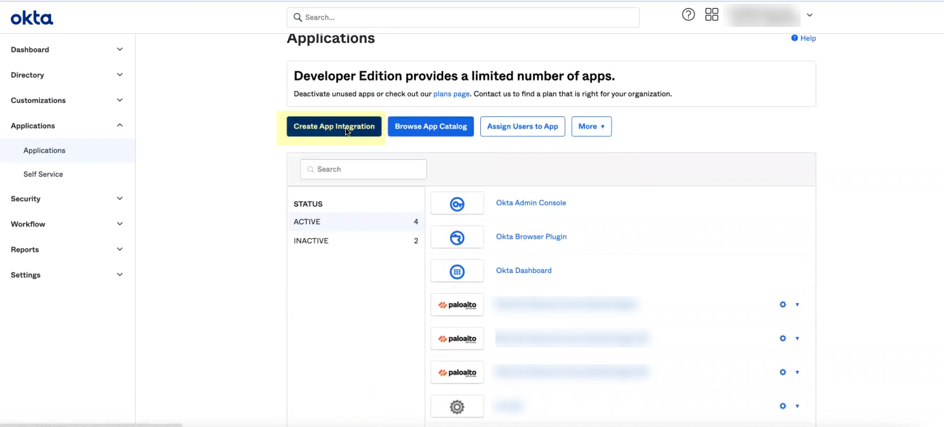
Task: Click the Okta Admin Console app icon
Action: [x=457, y=204]
